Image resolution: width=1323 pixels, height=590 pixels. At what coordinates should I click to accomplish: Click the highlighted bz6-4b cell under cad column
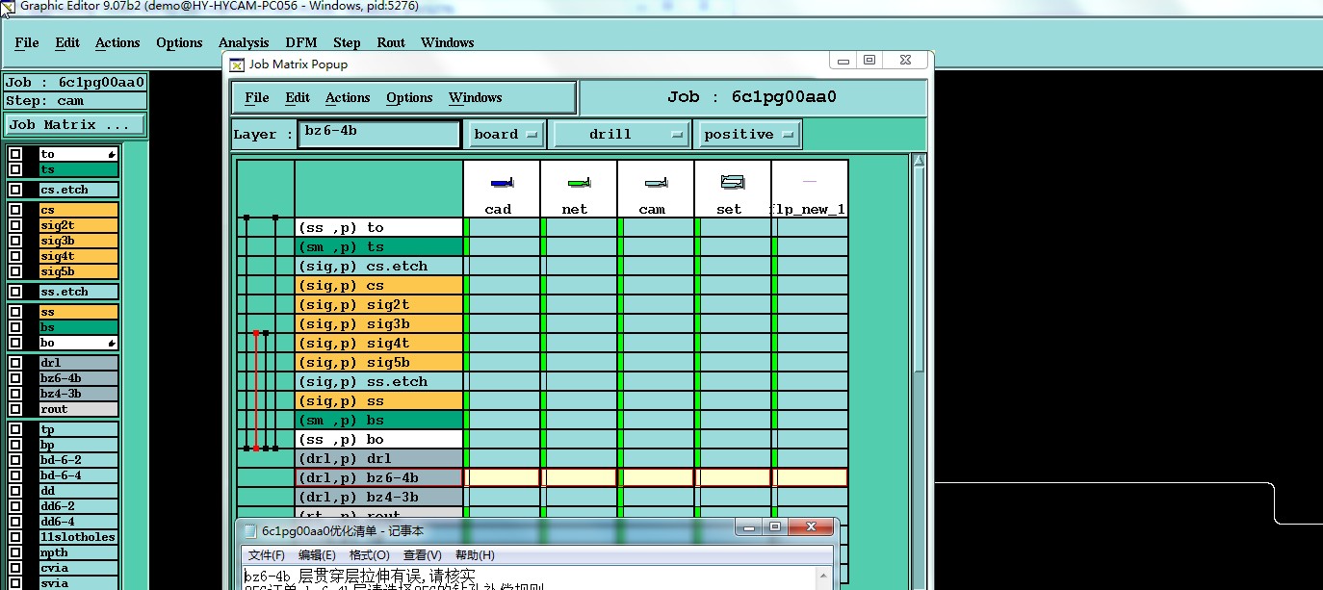(502, 477)
